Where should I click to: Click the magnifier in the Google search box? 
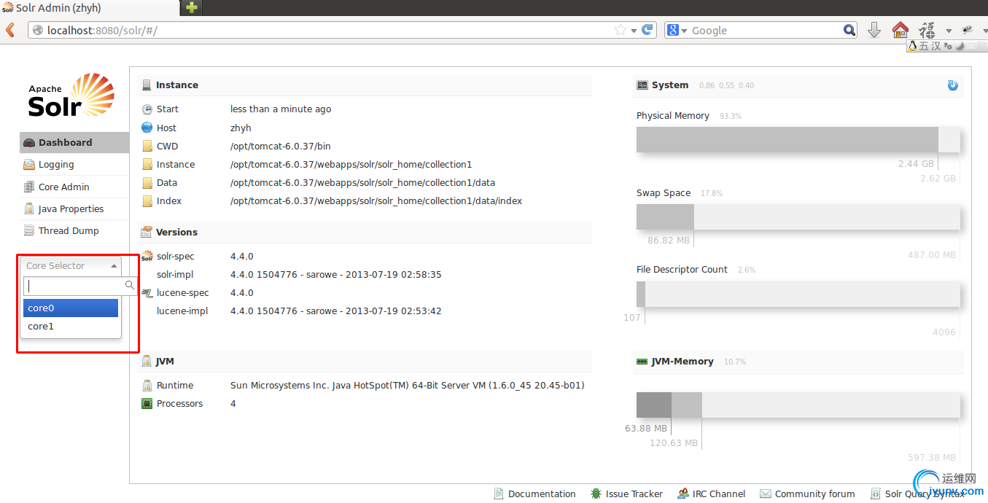coord(849,30)
